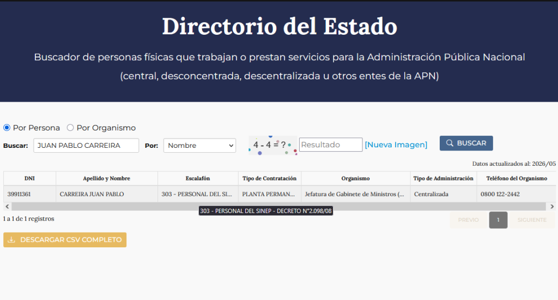Screen dimensions: 558x300
Task: Click the cell CARREIRA JUAN PABLO
Action: click(106, 194)
